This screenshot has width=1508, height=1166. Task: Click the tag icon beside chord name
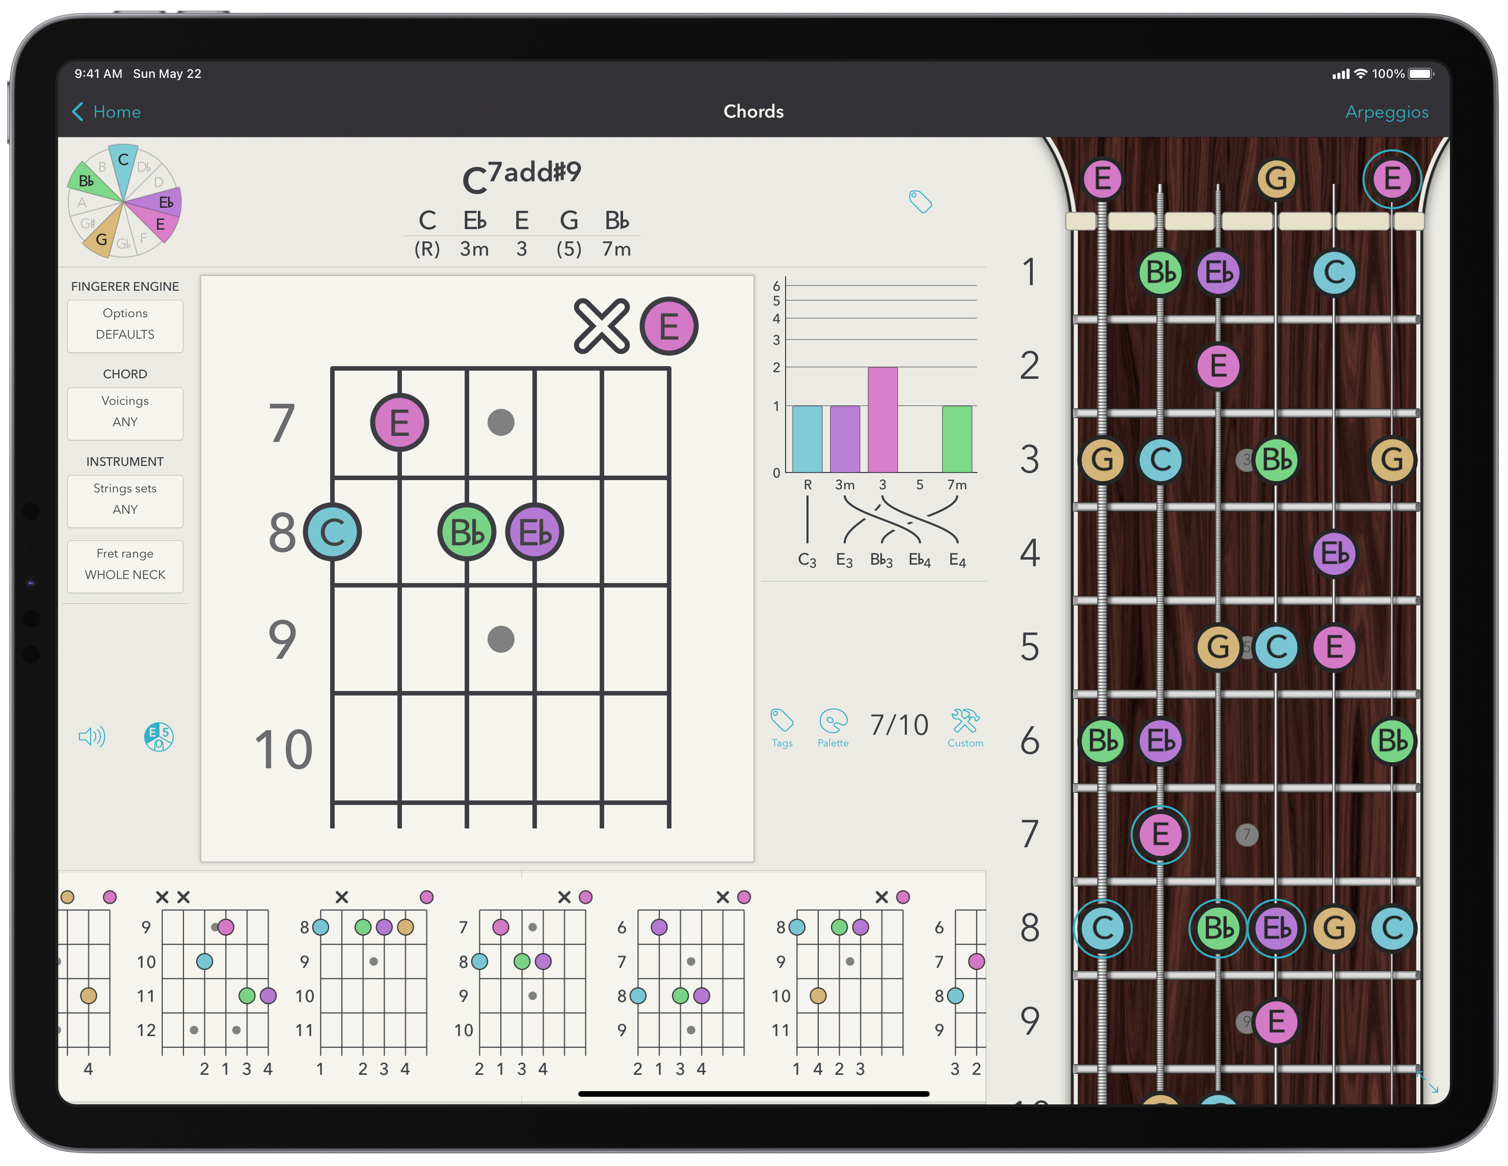pos(921,202)
